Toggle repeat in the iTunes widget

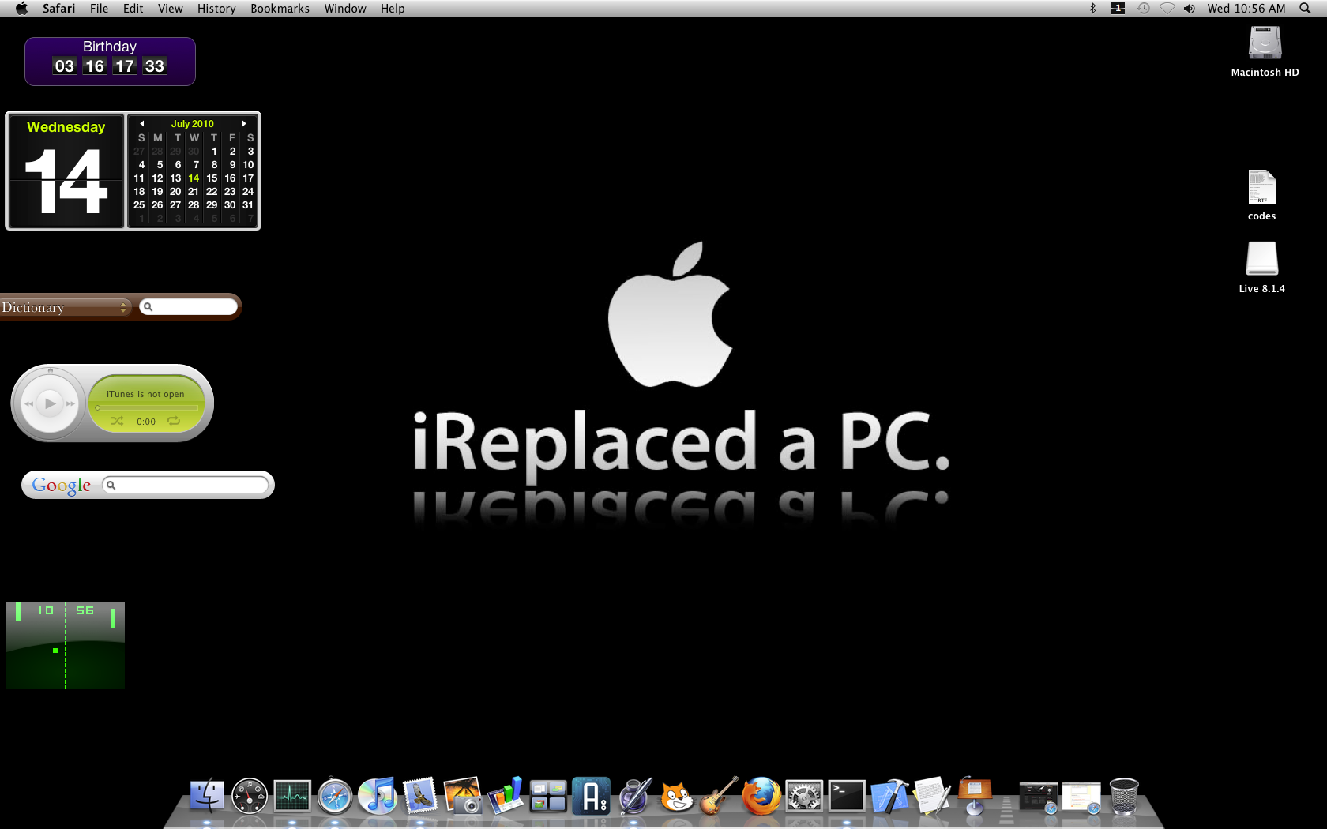(x=174, y=421)
